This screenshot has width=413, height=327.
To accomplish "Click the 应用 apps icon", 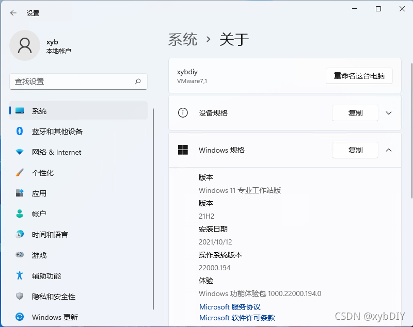I will (x=20, y=193).
